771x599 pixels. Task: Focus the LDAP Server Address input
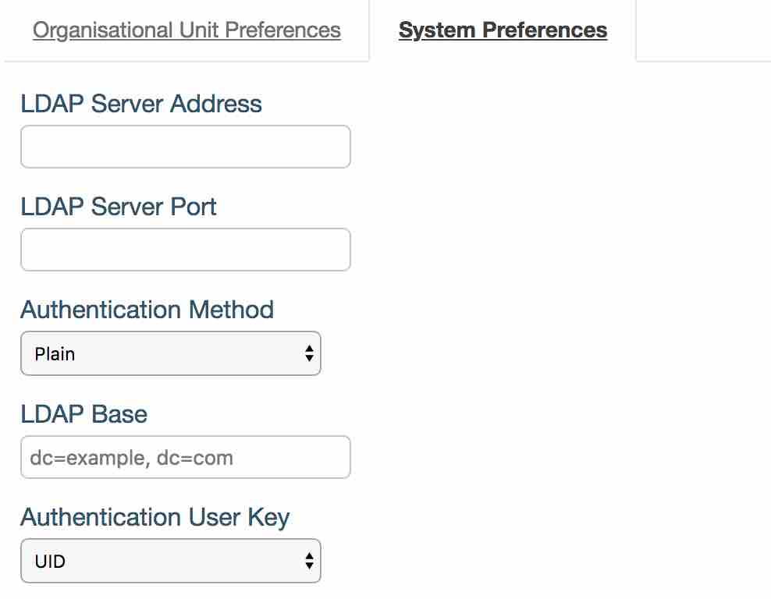tap(185, 147)
